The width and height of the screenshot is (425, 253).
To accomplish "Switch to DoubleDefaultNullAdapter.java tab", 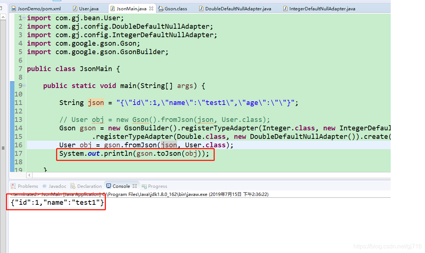I will click(x=235, y=9).
